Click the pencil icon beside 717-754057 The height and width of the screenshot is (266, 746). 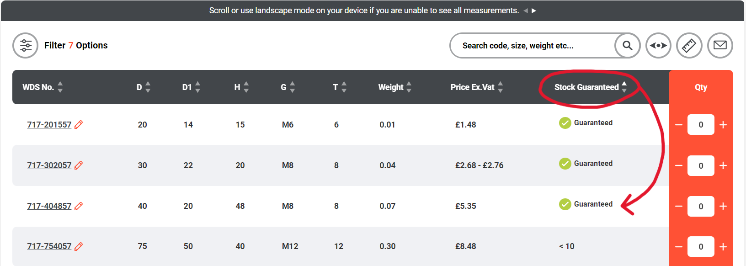79,246
